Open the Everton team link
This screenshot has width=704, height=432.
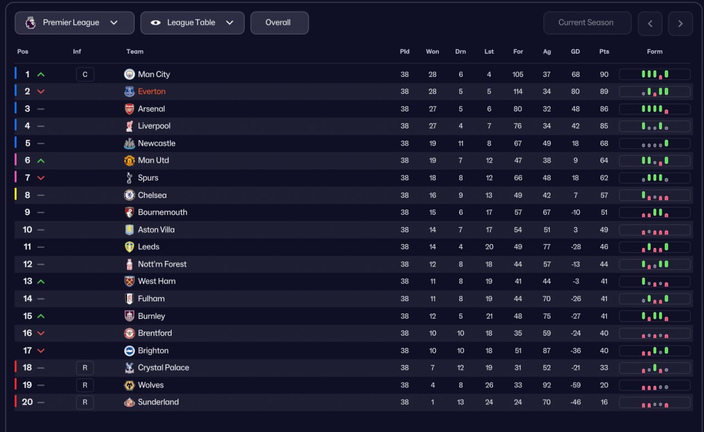pyautogui.click(x=152, y=92)
